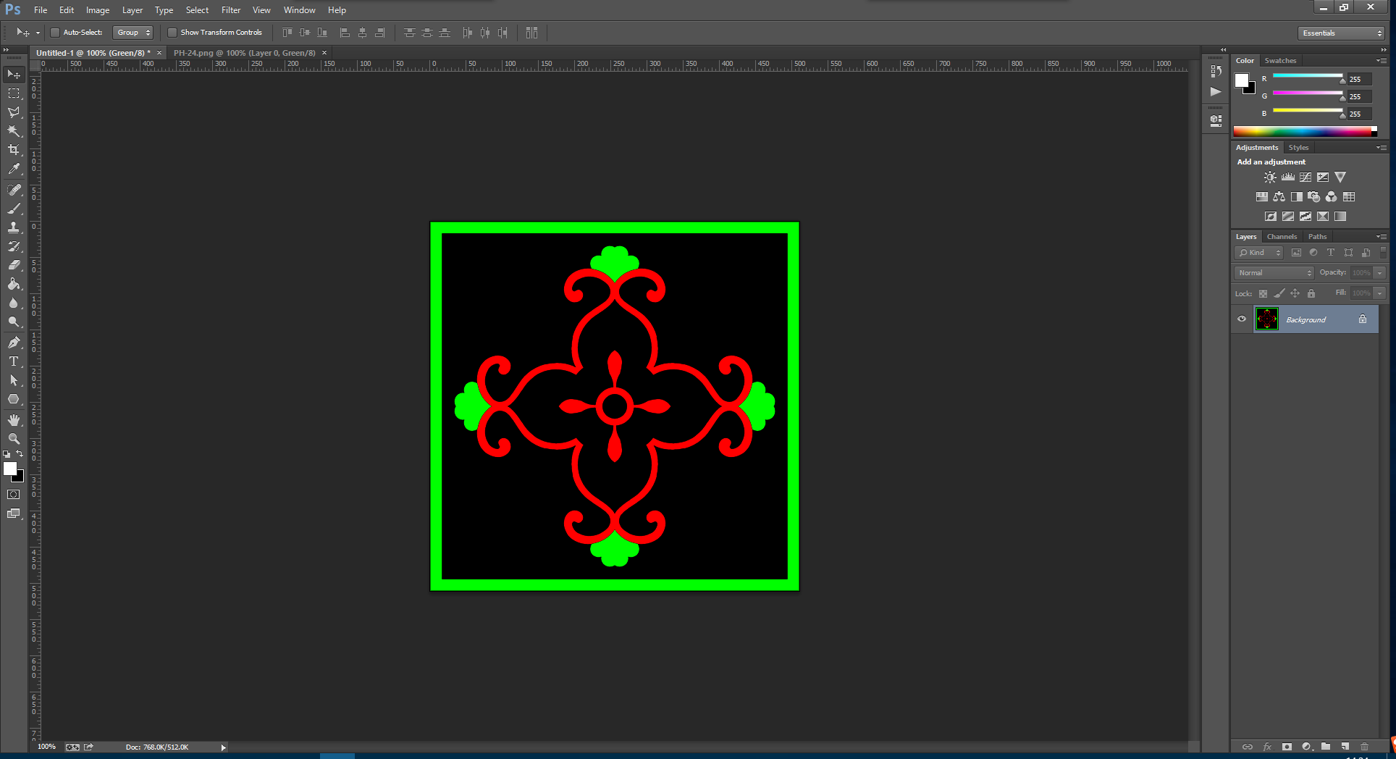The height and width of the screenshot is (759, 1396).
Task: Toggle filter for pixel layers
Action: click(x=1296, y=253)
